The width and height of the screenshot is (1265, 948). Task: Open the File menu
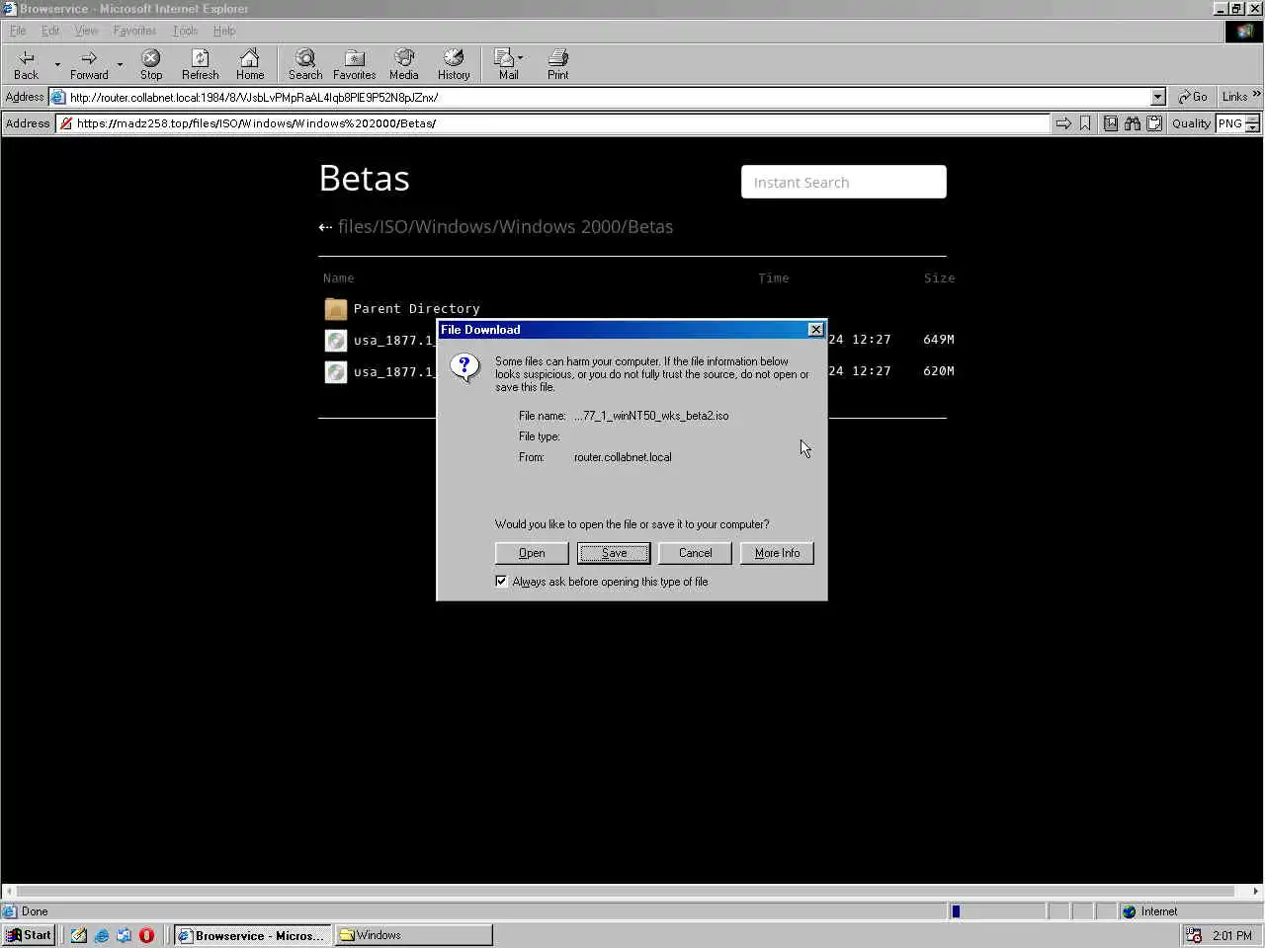click(x=18, y=31)
